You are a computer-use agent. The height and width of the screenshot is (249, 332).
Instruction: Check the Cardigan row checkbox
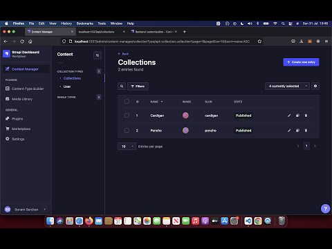[x=127, y=116]
